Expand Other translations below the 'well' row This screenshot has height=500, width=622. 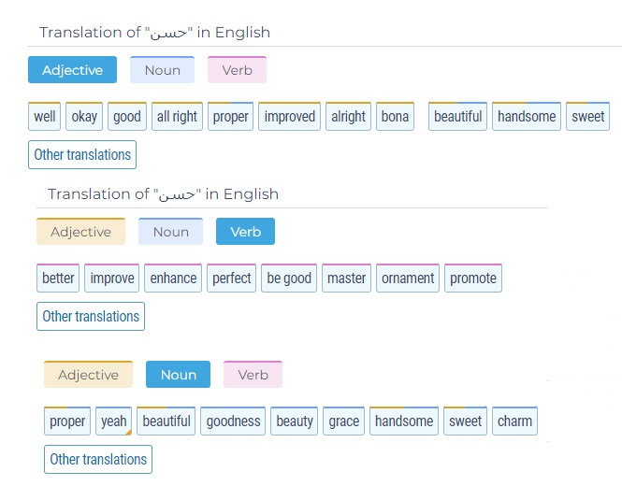(x=82, y=154)
